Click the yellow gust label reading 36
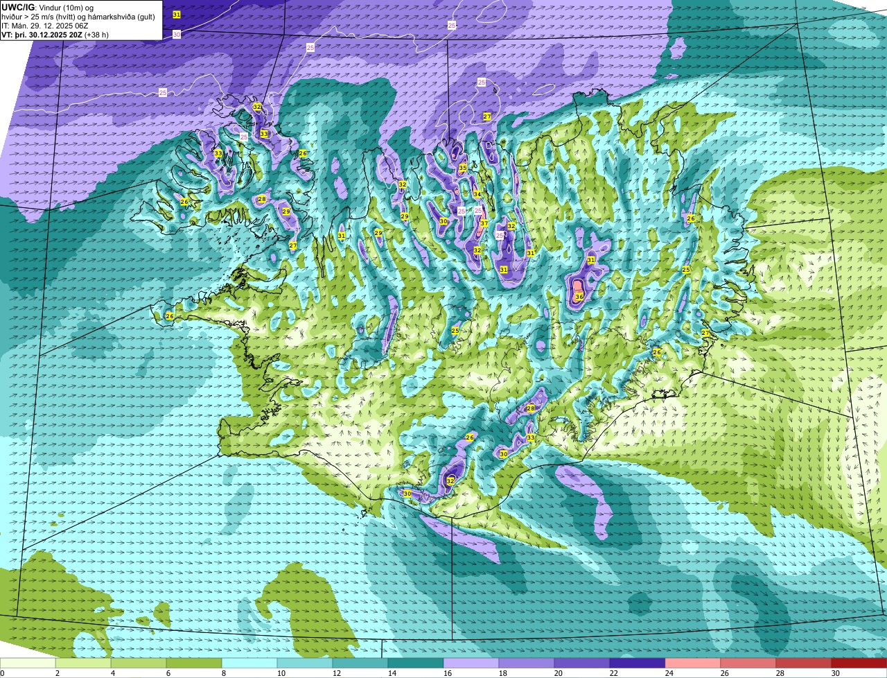 point(579,297)
